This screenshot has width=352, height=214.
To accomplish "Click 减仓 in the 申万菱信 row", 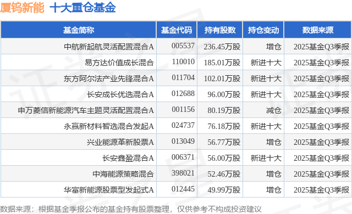I will coord(274,110).
